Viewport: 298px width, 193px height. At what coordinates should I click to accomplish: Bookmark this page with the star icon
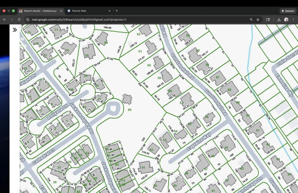258,19
